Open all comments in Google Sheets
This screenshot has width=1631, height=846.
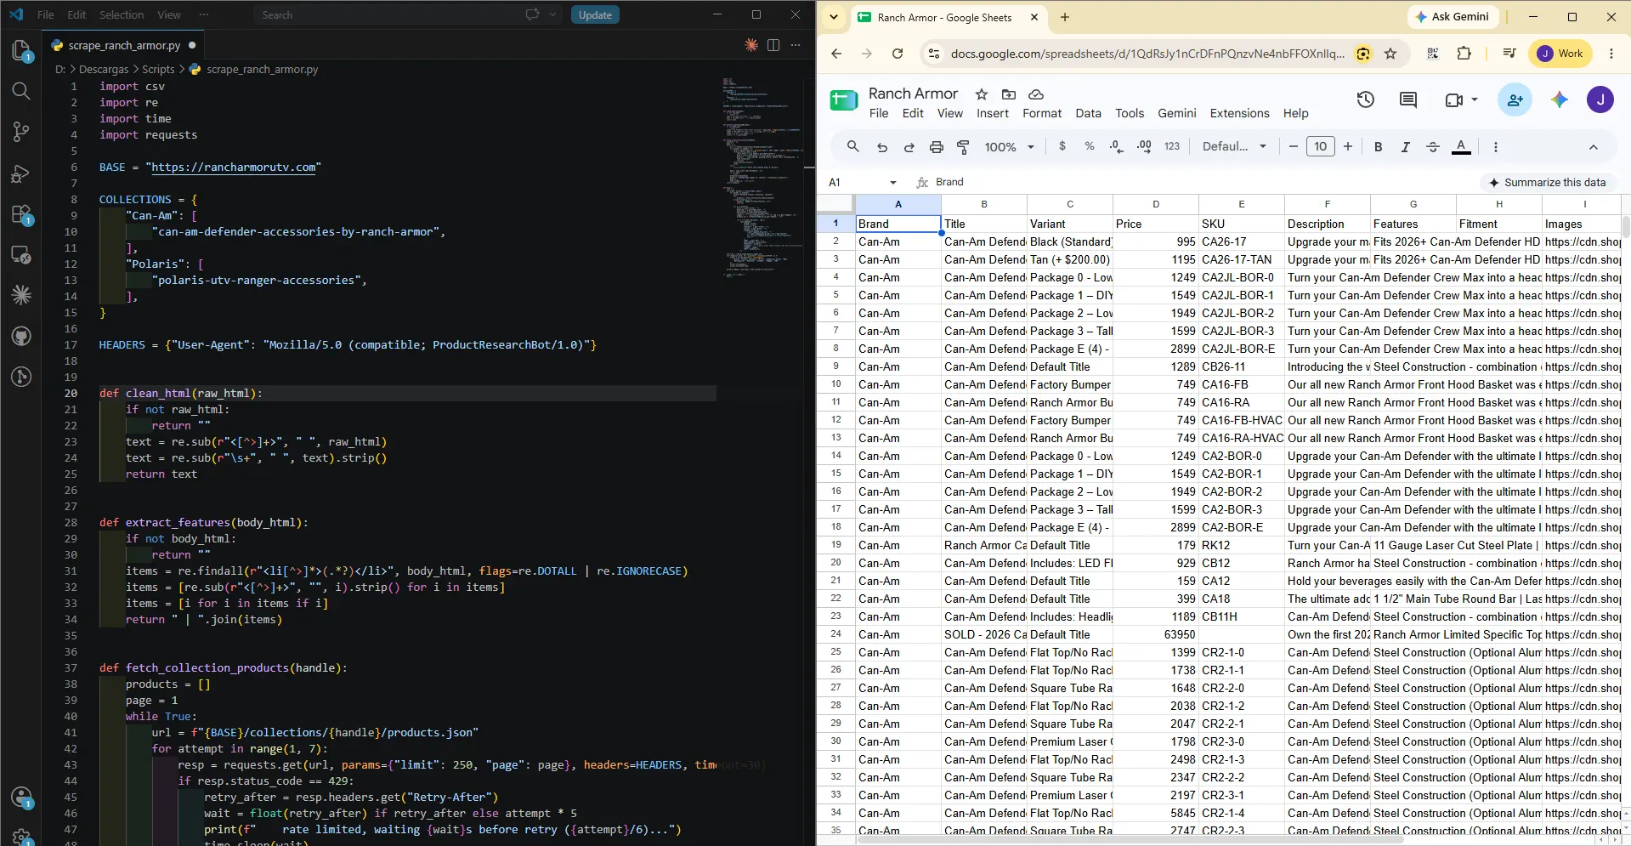point(1408,100)
